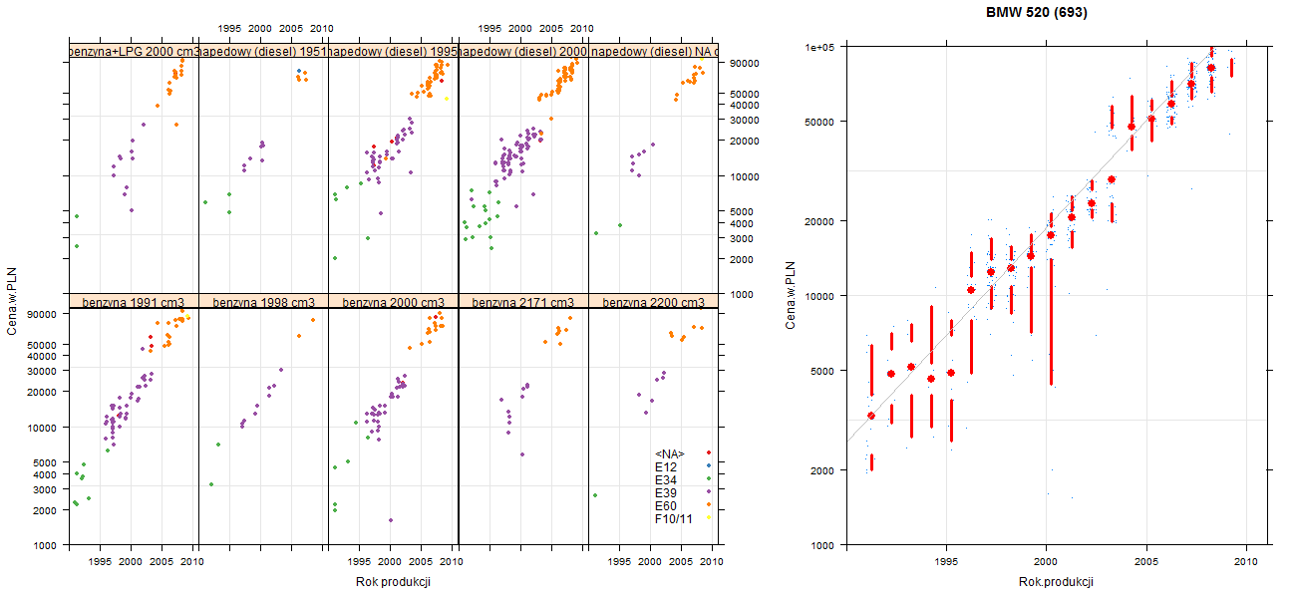Select the "F10/11" legend label
The width and height of the screenshot is (1296, 598).
674,519
